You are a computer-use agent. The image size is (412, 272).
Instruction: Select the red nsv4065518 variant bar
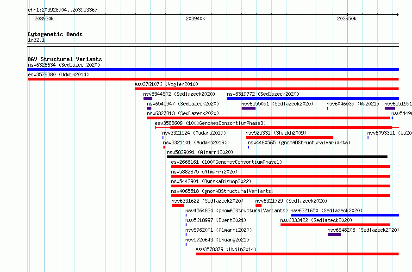click(281, 196)
